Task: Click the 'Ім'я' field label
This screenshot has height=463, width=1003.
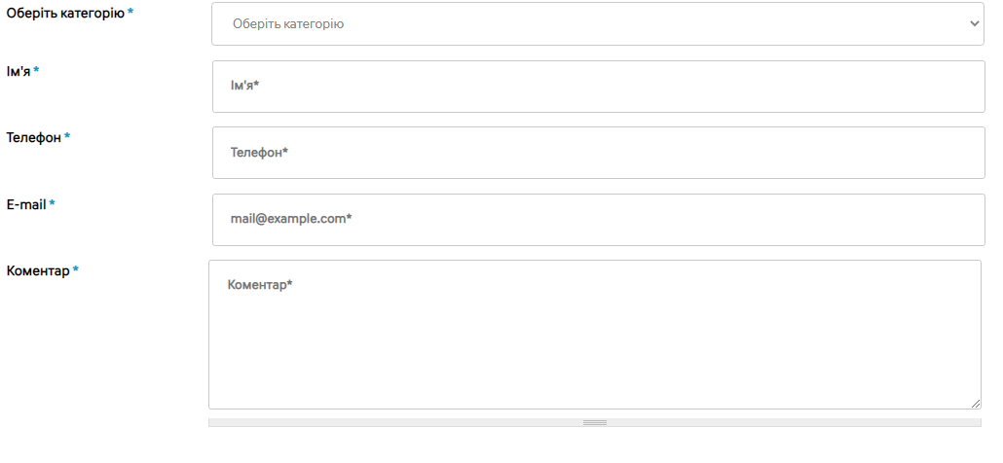Action: point(19,71)
